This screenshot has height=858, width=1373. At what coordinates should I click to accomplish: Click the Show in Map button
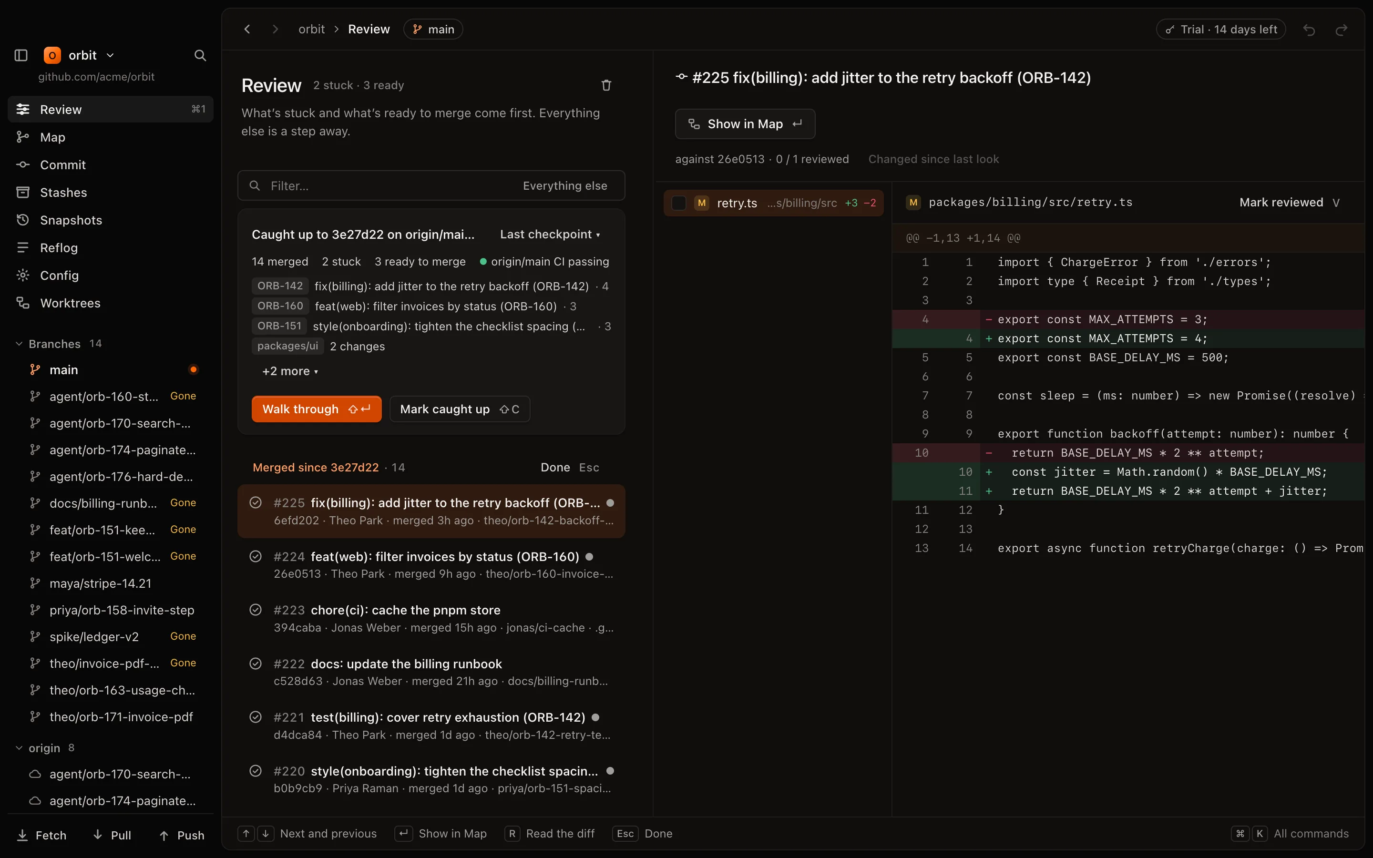point(745,124)
